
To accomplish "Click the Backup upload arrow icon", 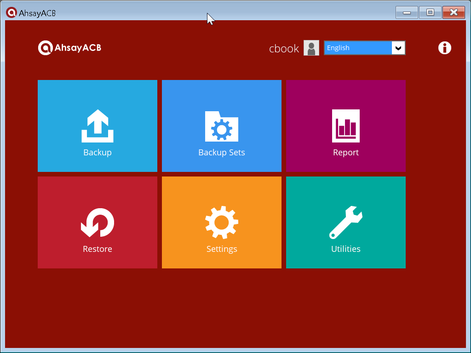I will pyautogui.click(x=98, y=126).
